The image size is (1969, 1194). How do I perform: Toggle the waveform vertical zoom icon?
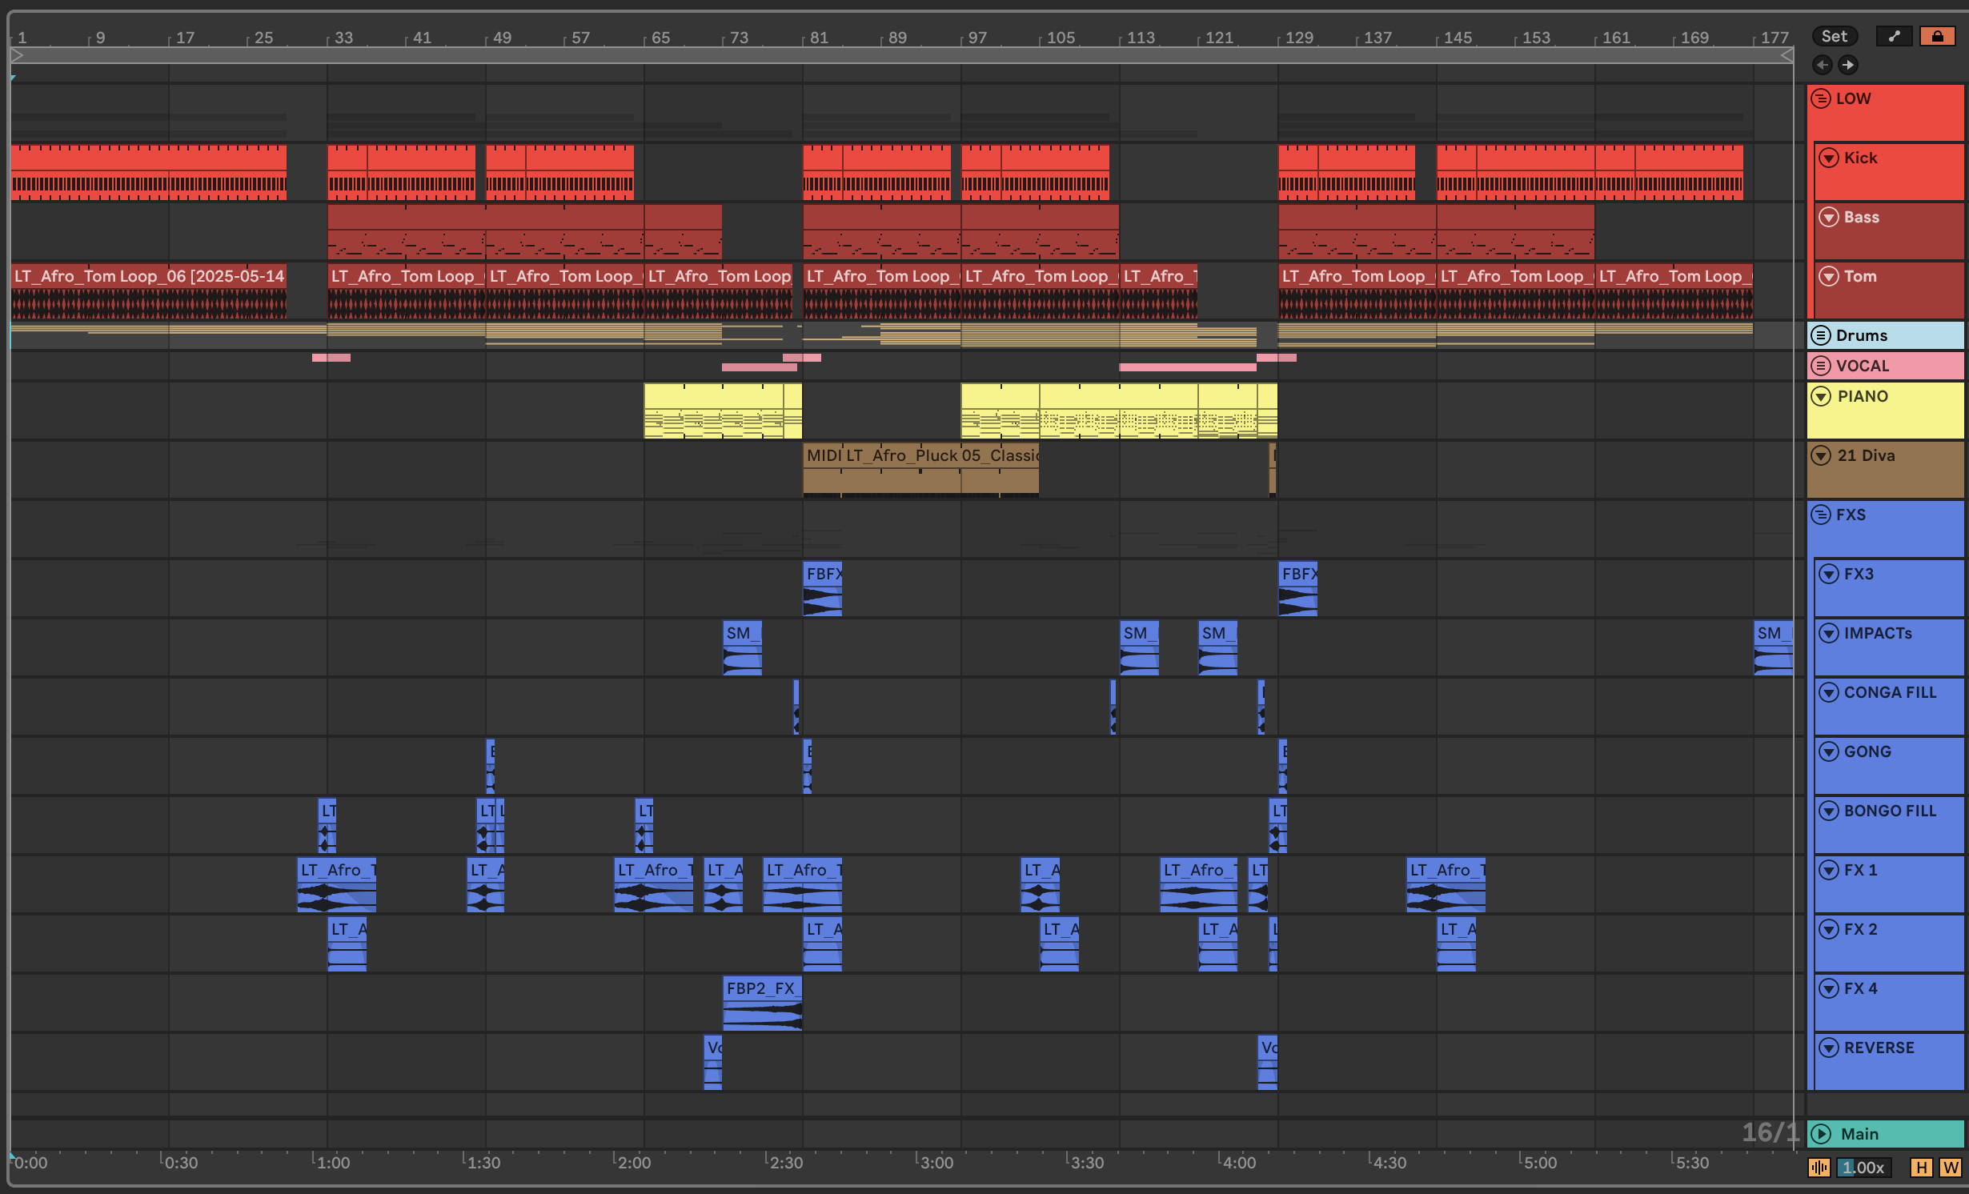(1819, 1168)
